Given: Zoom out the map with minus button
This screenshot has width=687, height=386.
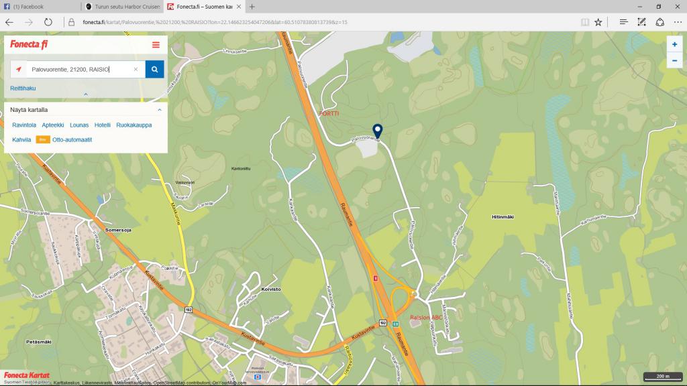Looking at the screenshot, I should tap(674, 60).
